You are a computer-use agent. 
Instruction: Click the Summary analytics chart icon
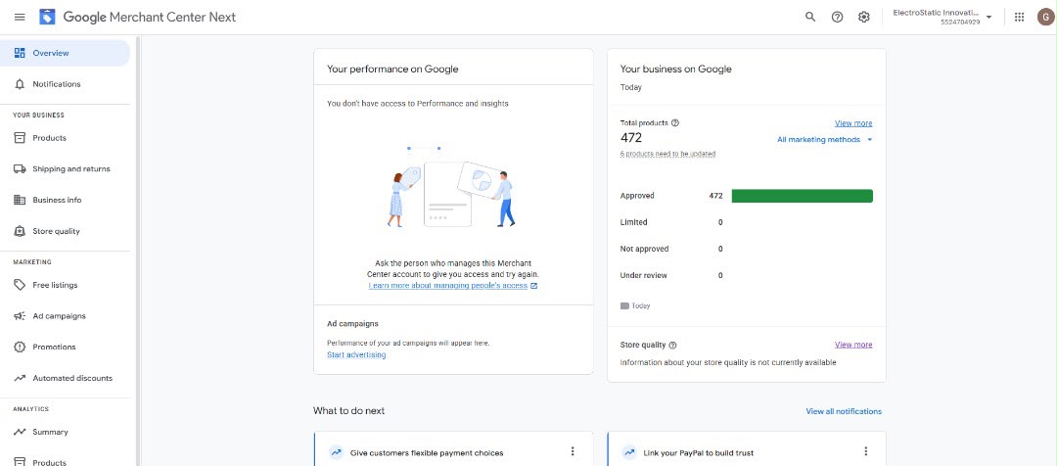coord(20,433)
